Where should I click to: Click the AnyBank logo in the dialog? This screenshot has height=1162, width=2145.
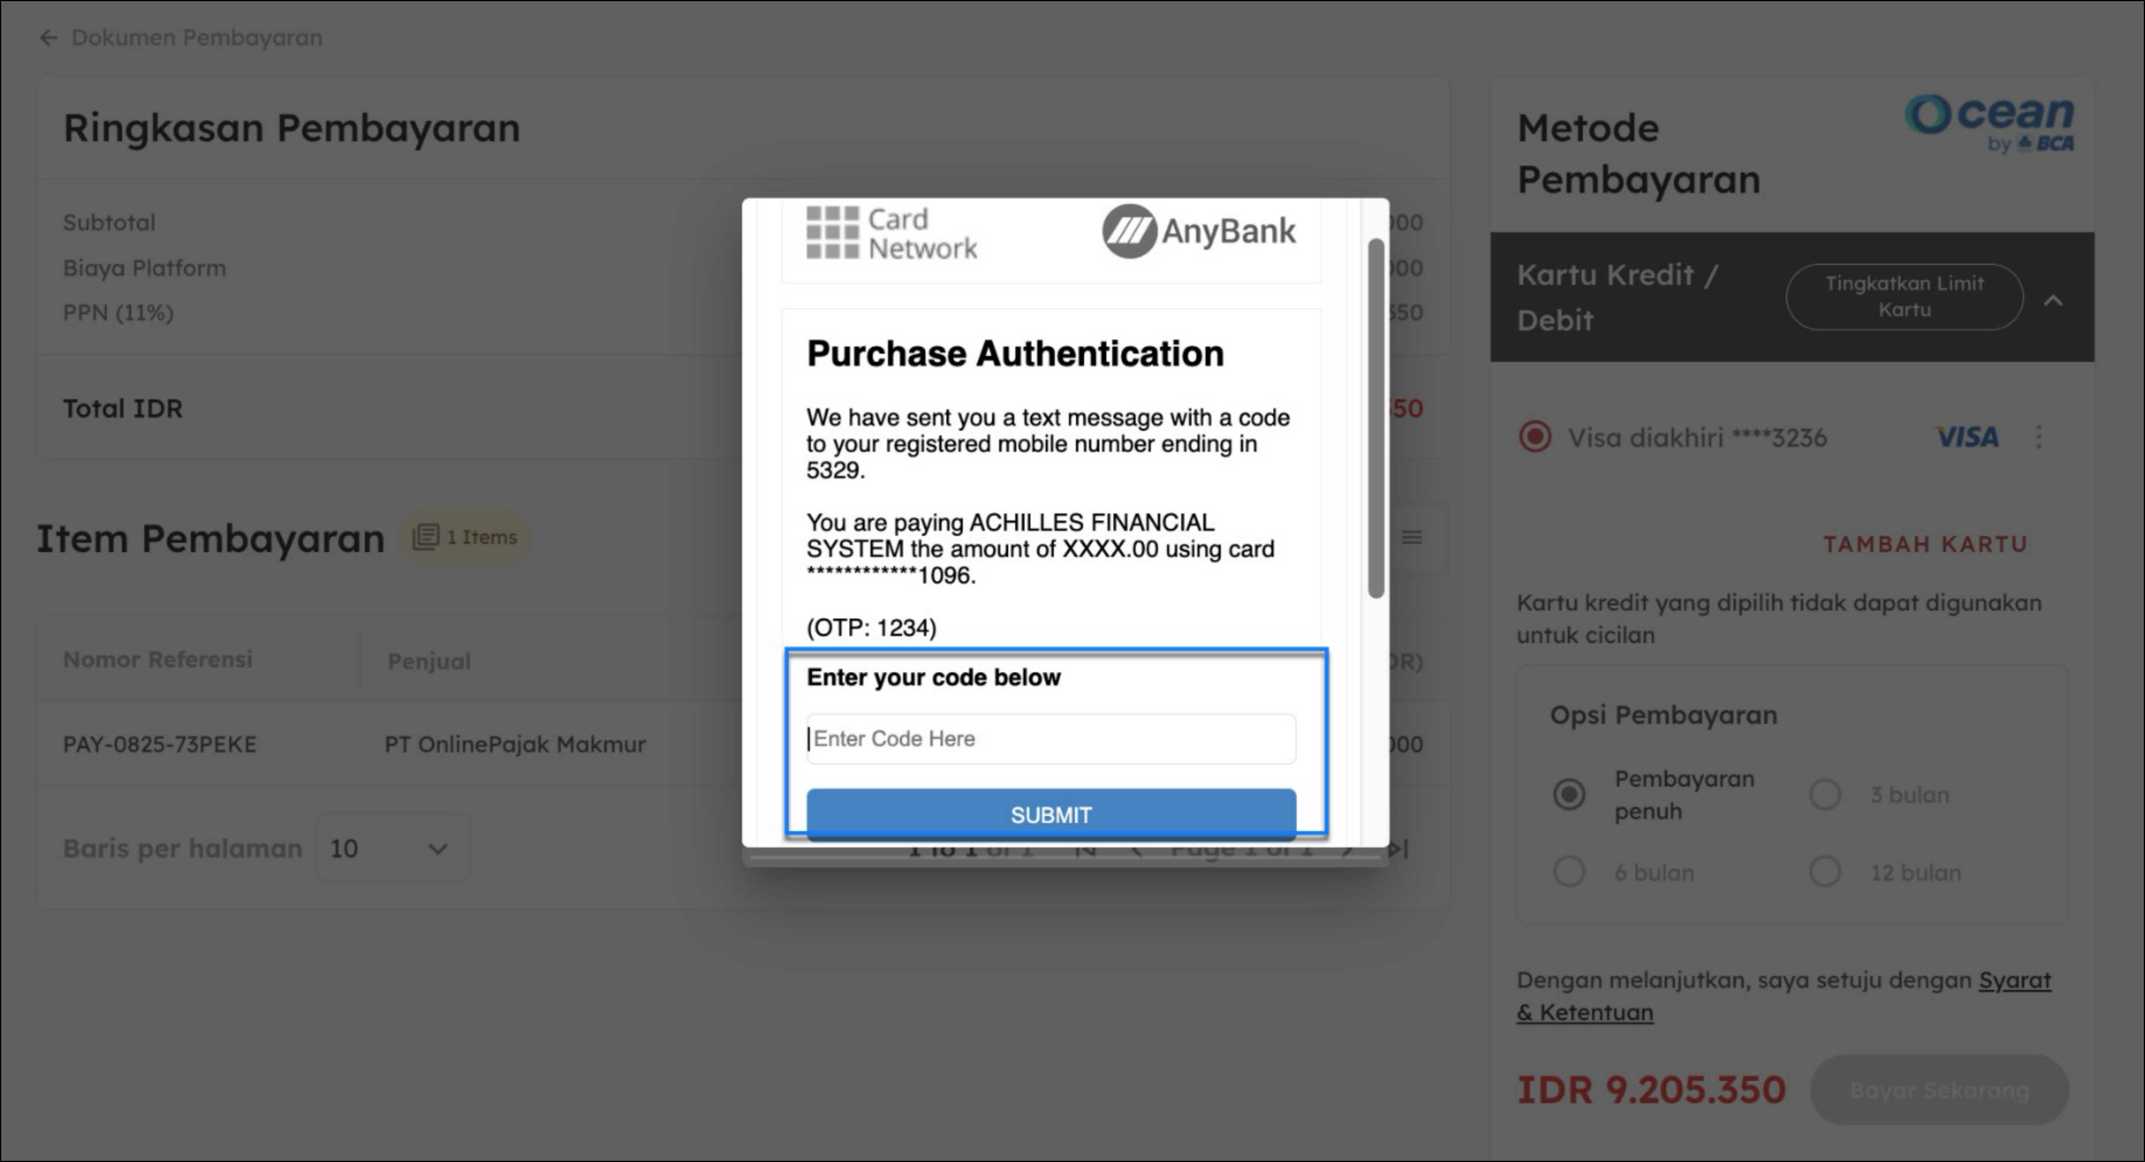tap(1198, 231)
